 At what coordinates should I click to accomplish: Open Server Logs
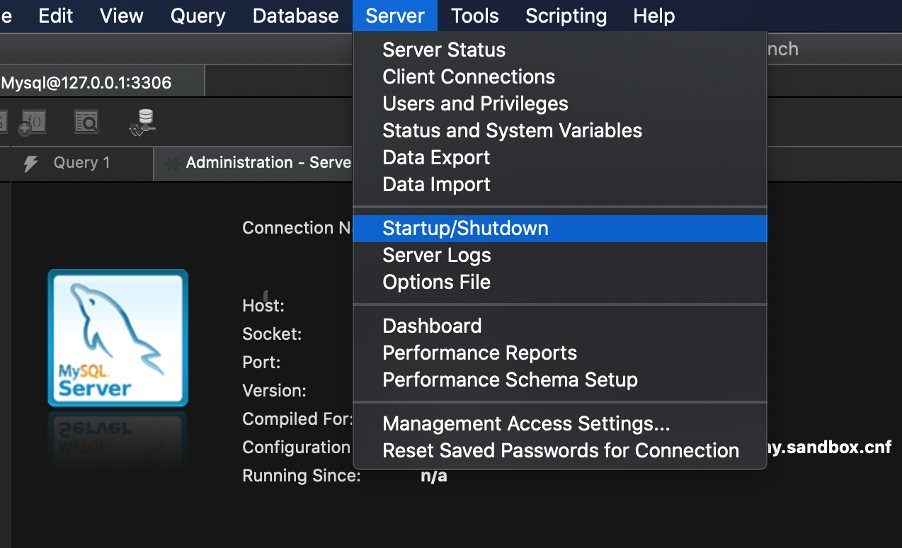coord(436,255)
